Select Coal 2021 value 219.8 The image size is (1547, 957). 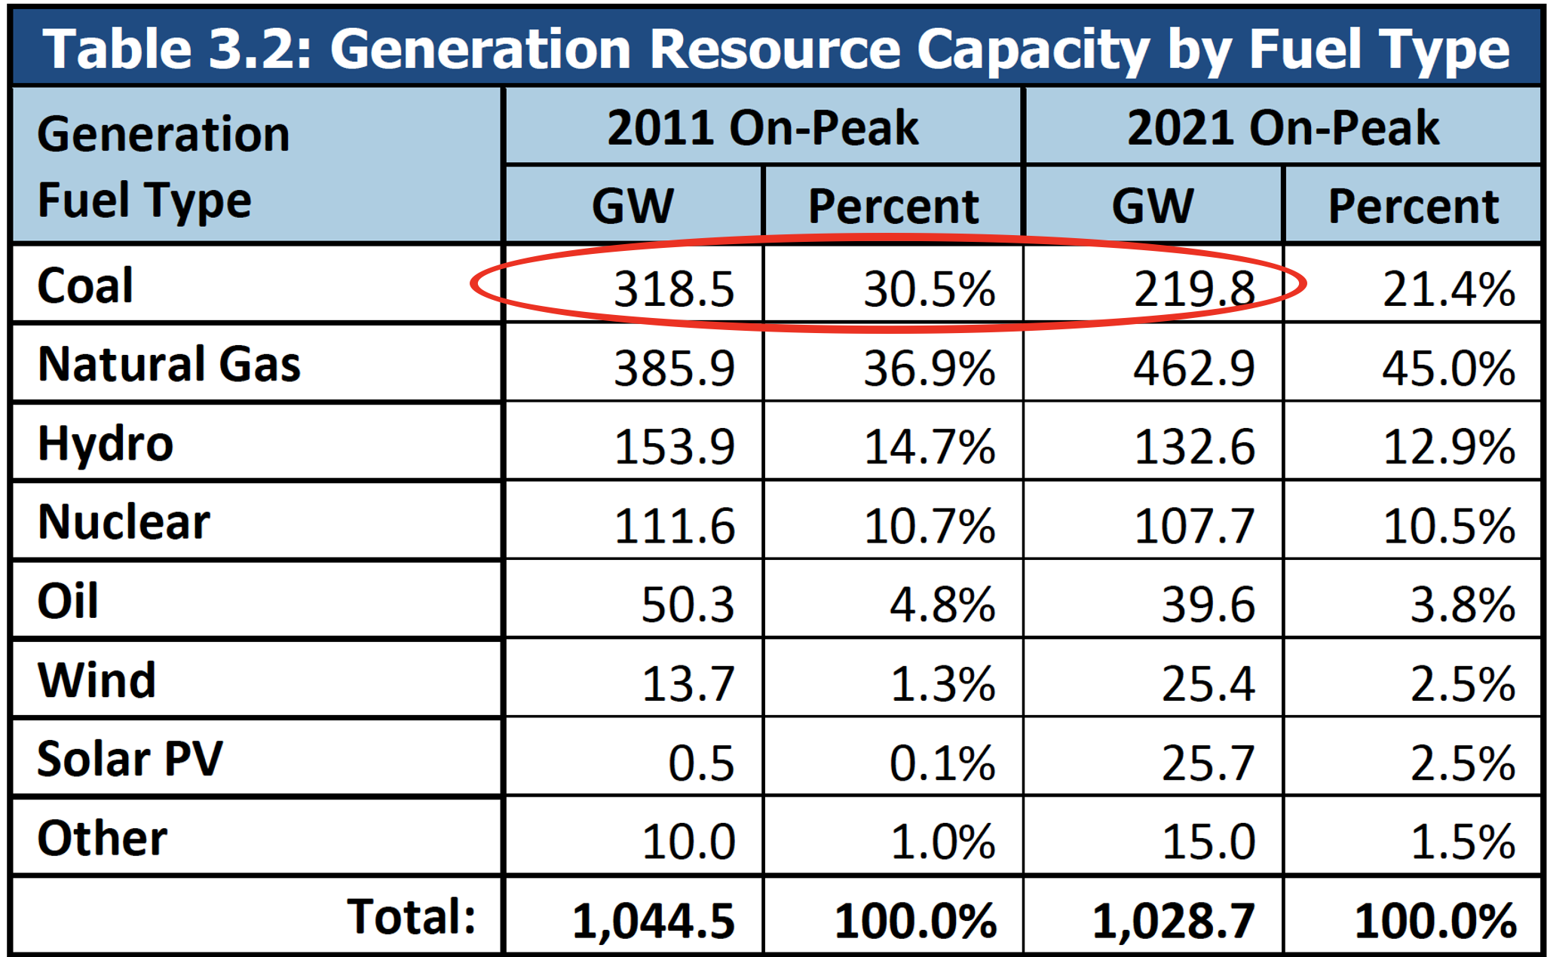point(1193,289)
